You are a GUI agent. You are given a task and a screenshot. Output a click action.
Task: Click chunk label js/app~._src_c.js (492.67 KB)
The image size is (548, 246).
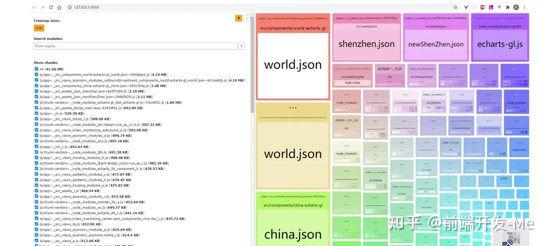tap(64, 147)
